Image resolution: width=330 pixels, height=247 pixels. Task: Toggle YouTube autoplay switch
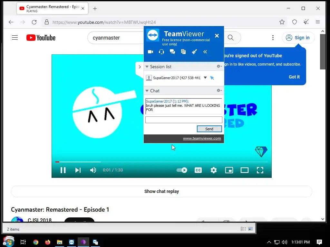pos(182,170)
